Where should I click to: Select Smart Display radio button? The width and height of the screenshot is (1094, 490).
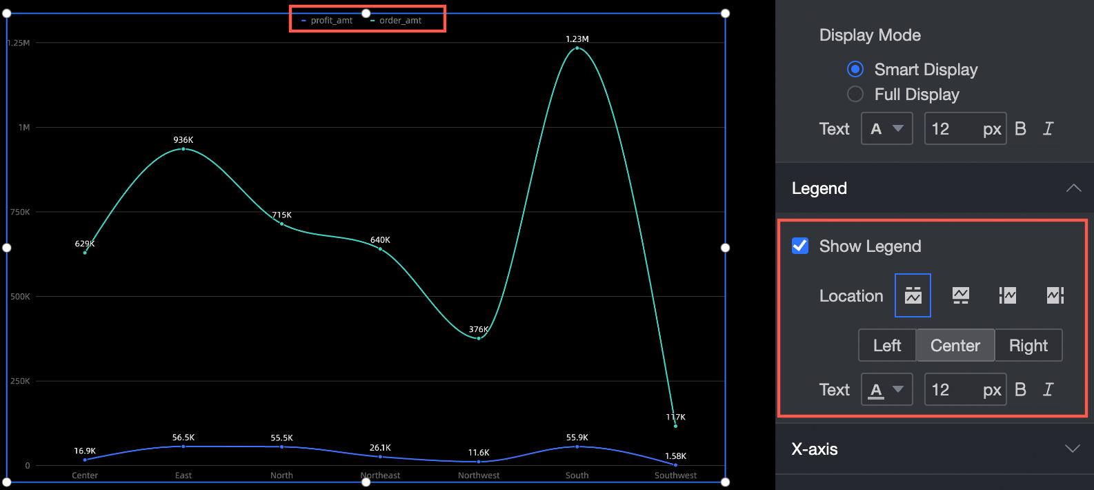pyautogui.click(x=855, y=69)
